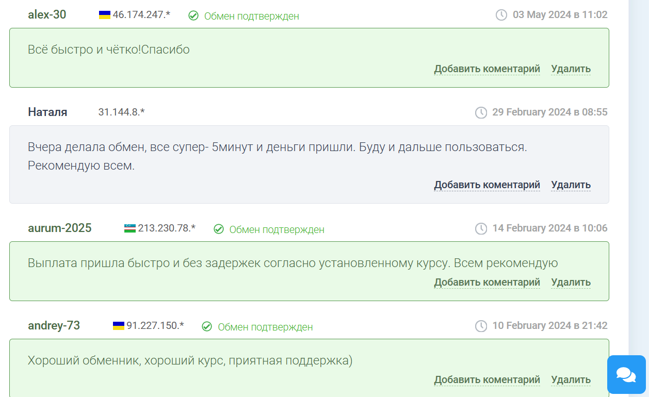Open comment form under alex-30's review
The width and height of the screenshot is (649, 397).
(x=487, y=69)
